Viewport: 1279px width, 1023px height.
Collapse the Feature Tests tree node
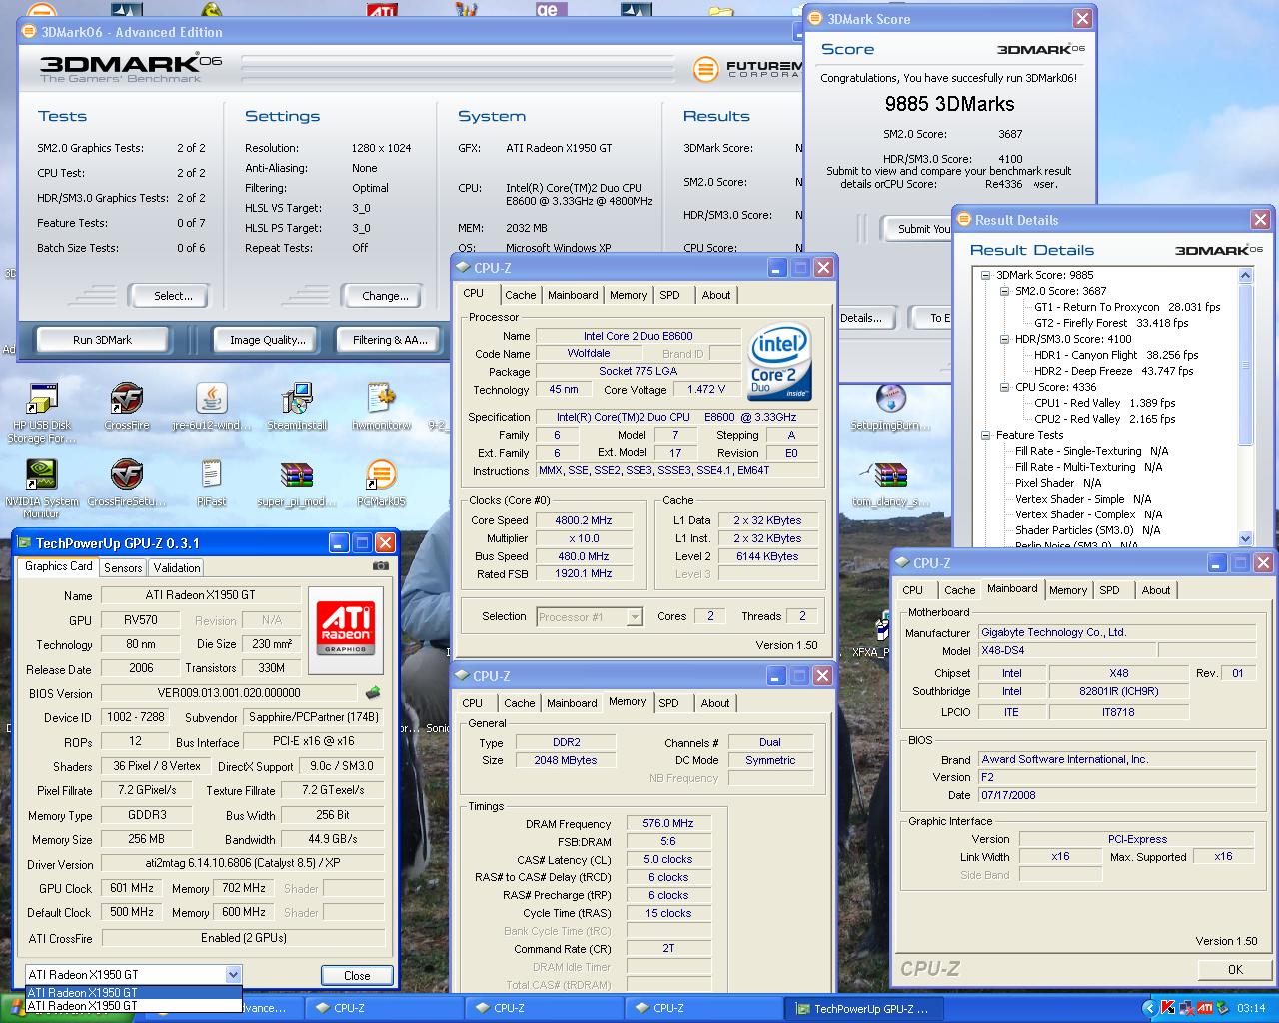point(986,435)
